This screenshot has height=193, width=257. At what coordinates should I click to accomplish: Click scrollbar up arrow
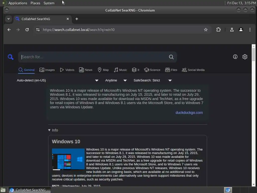point(253,46)
